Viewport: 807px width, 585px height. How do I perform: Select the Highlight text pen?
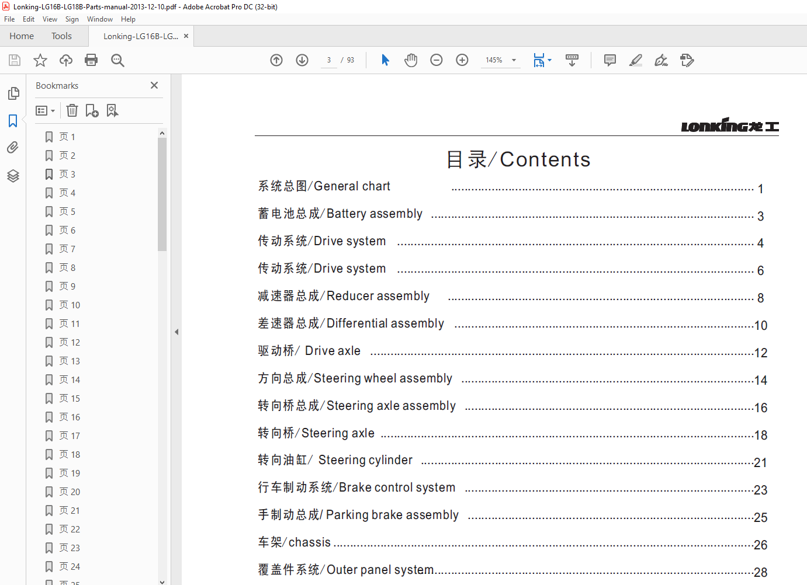click(636, 60)
